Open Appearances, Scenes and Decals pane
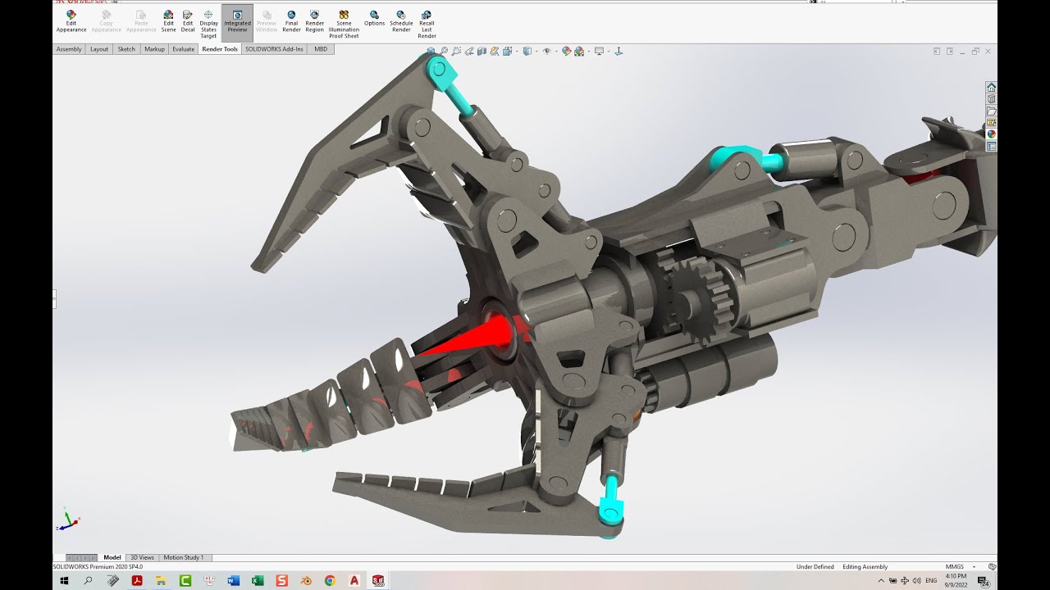Image resolution: width=1050 pixels, height=590 pixels. click(x=991, y=134)
